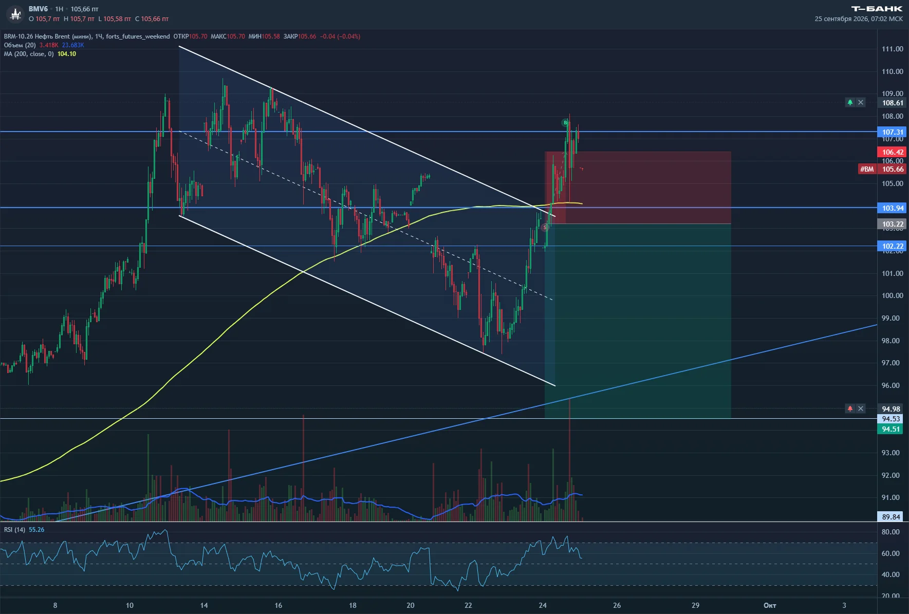
Task: Click the 1H timeframe label
Action: [59, 9]
